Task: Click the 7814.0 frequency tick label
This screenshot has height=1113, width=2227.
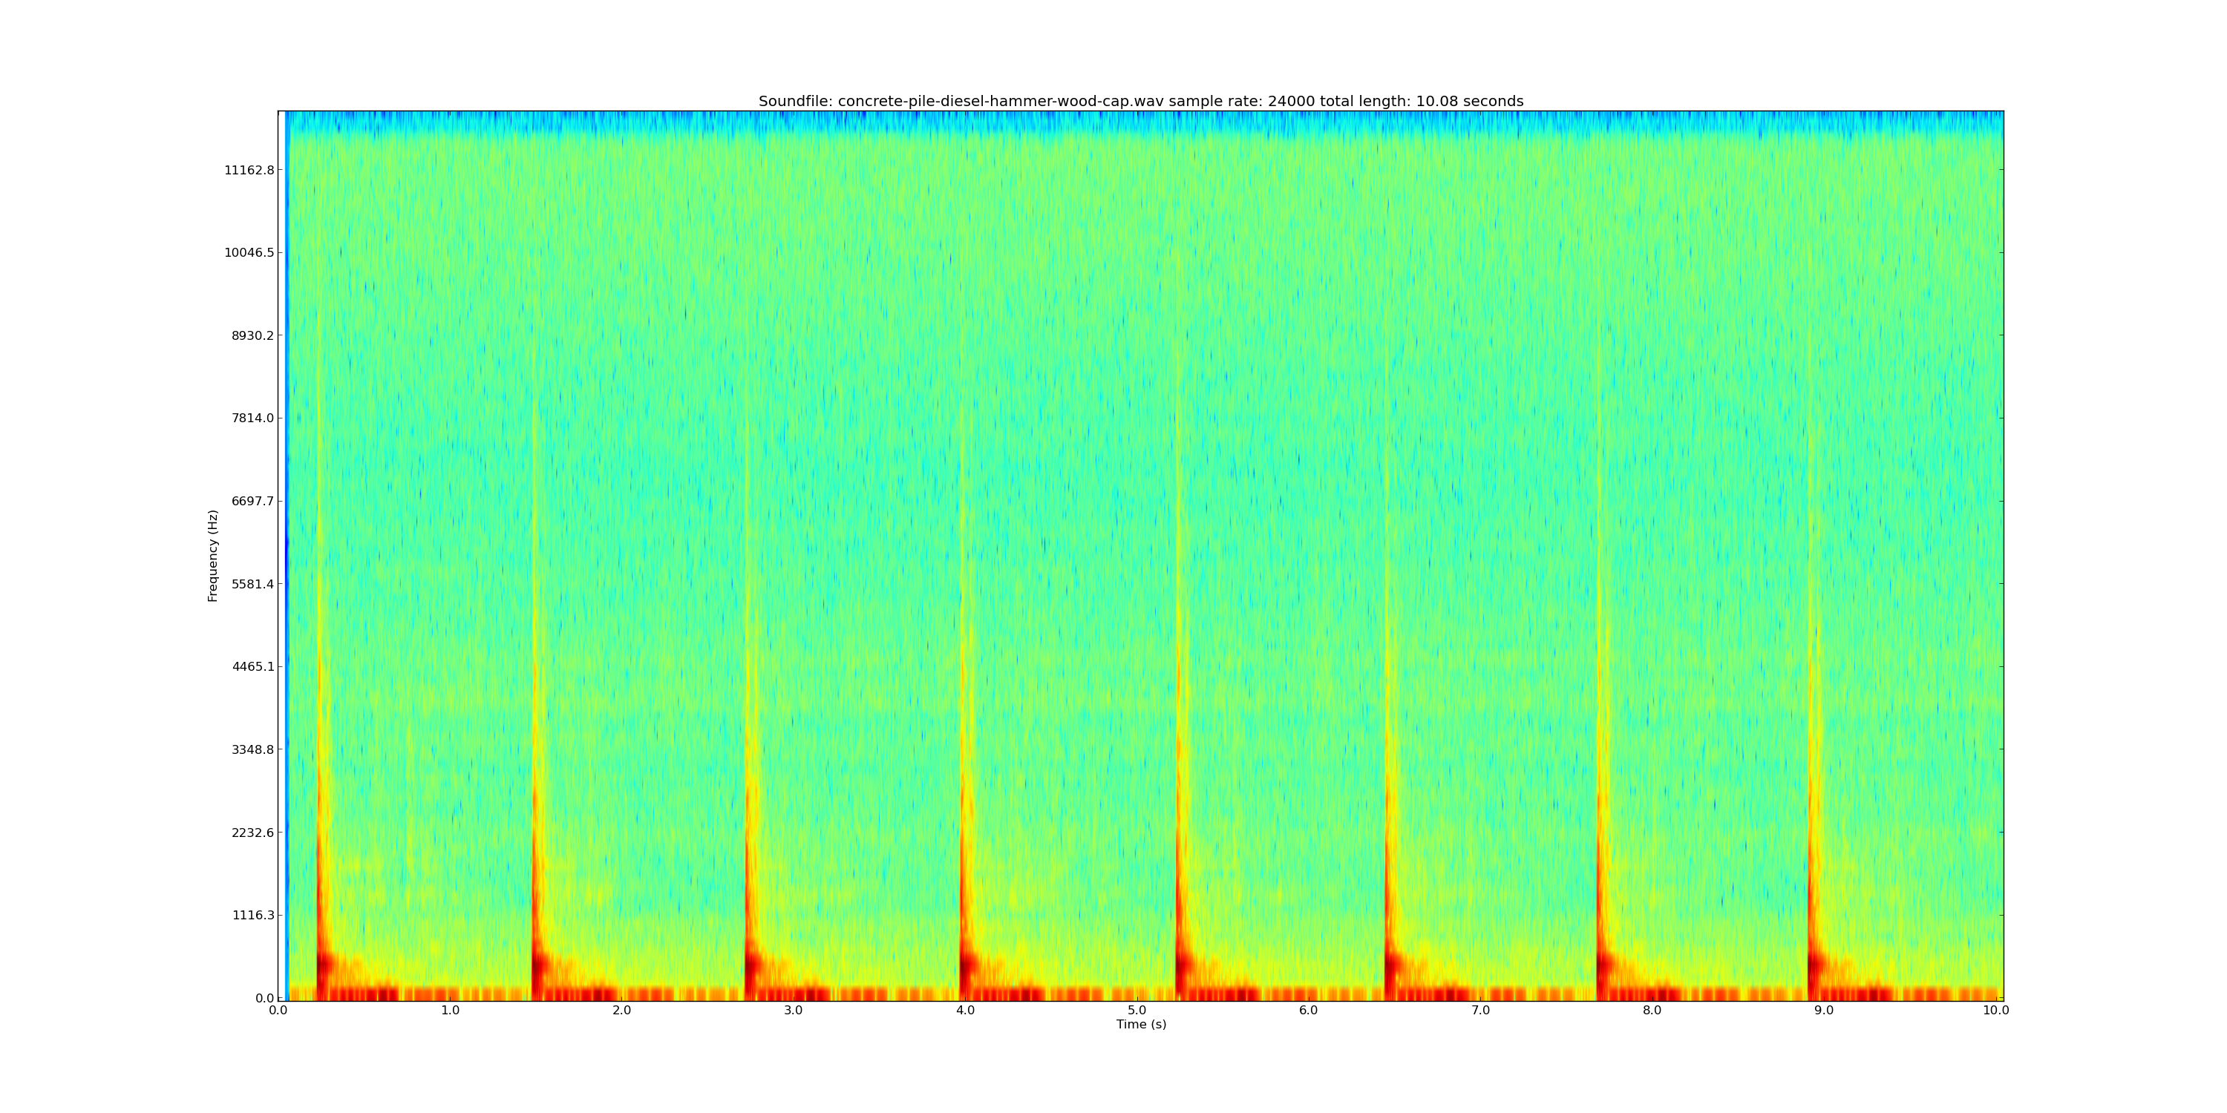Action: 252,418
